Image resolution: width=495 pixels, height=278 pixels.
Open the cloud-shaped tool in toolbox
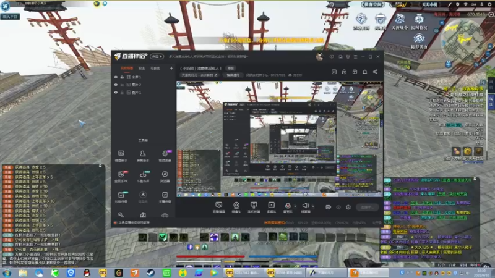point(165,215)
